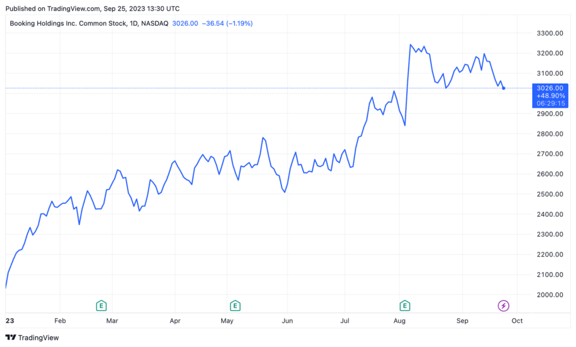Click the Published on TradingView.com caption
Image resolution: width=576 pixels, height=347 pixels.
point(93,8)
